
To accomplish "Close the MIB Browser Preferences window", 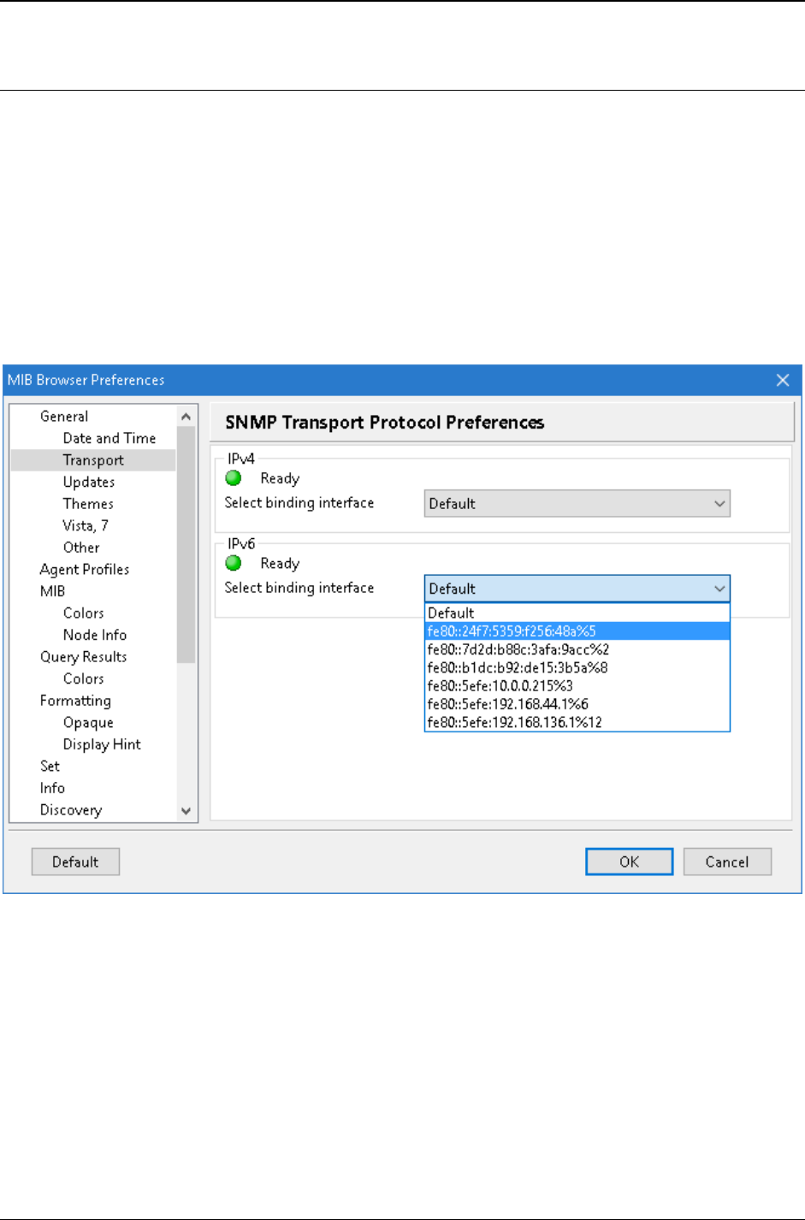I will [x=783, y=380].
